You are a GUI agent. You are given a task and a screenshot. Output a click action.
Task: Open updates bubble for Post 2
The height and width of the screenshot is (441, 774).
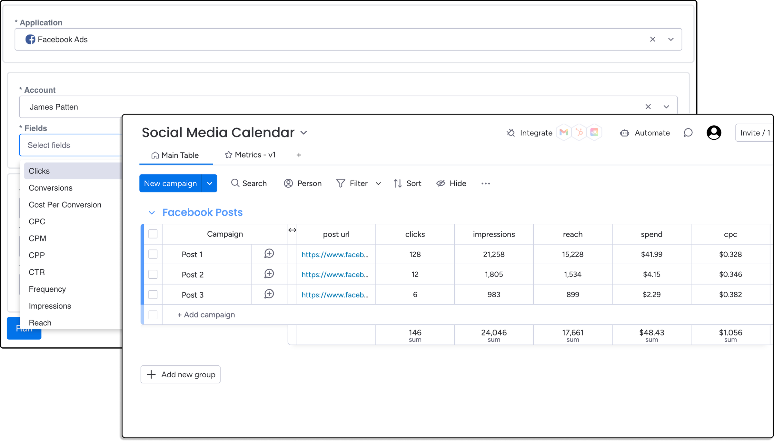tap(269, 274)
